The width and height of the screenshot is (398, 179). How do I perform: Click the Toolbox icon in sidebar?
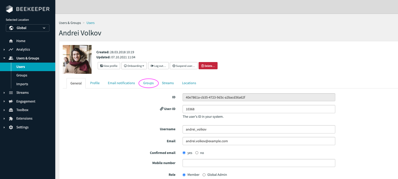tap(11, 110)
